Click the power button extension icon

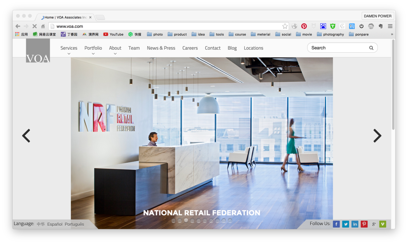click(361, 26)
